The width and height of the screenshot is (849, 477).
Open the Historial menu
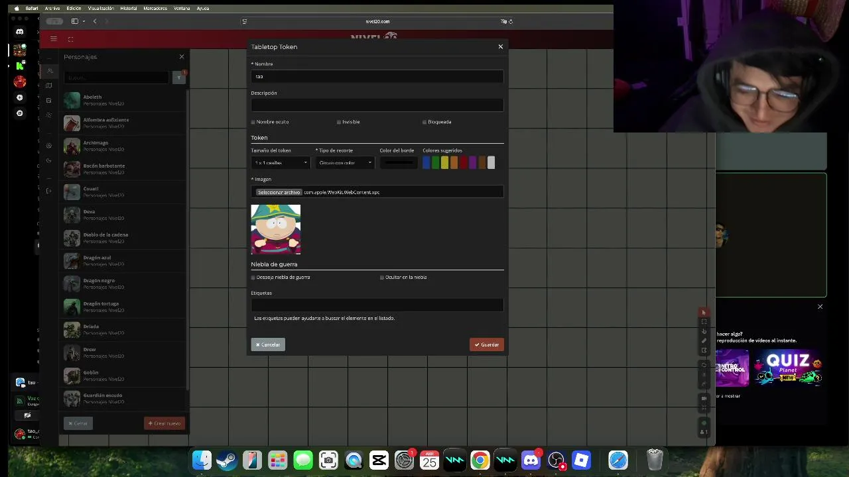pyautogui.click(x=129, y=9)
